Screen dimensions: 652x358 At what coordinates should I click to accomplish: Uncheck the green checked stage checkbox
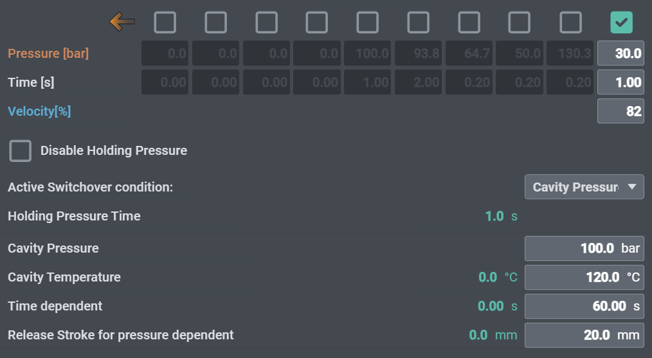[621, 22]
